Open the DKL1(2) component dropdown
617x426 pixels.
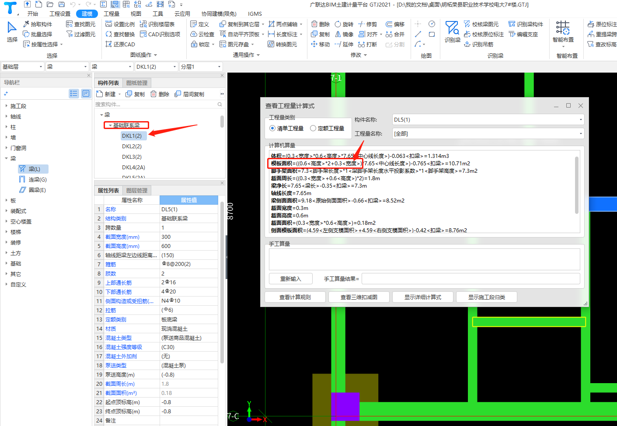156,66
